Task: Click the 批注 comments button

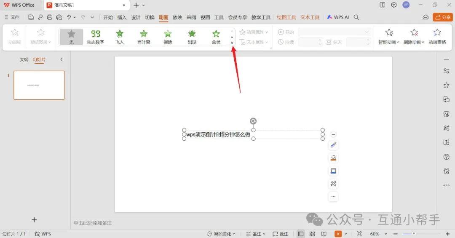Action: pos(280,234)
